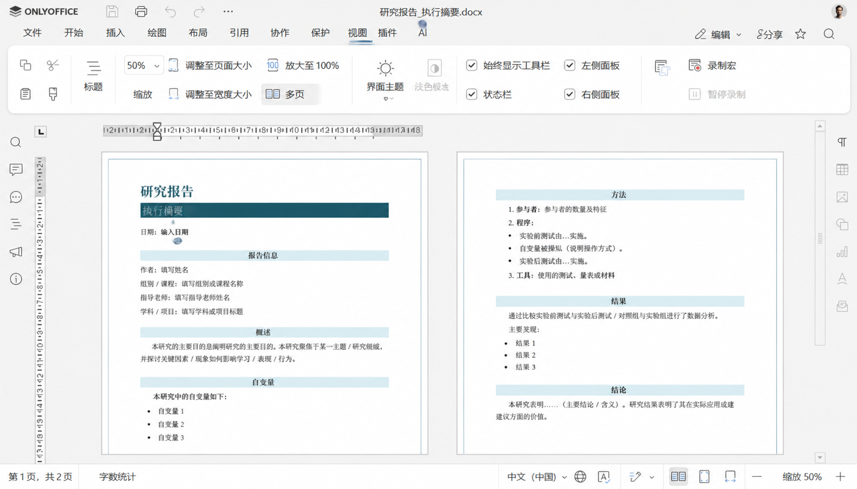The height and width of the screenshot is (489, 857).
Task: Open Chart settings in right sidebar
Action: pyautogui.click(x=842, y=252)
